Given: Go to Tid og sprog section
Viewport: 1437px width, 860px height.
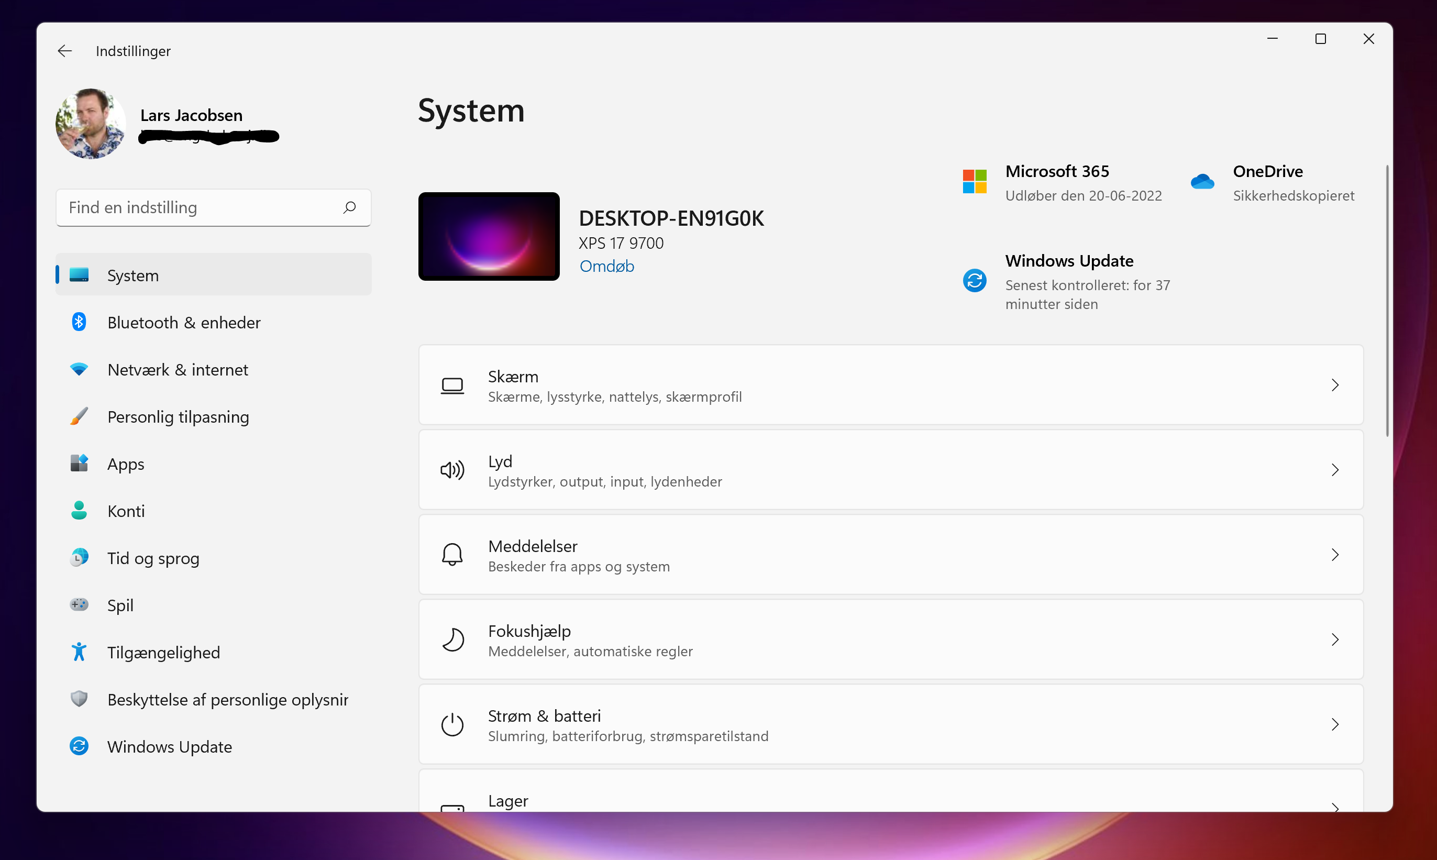Looking at the screenshot, I should pyautogui.click(x=153, y=558).
